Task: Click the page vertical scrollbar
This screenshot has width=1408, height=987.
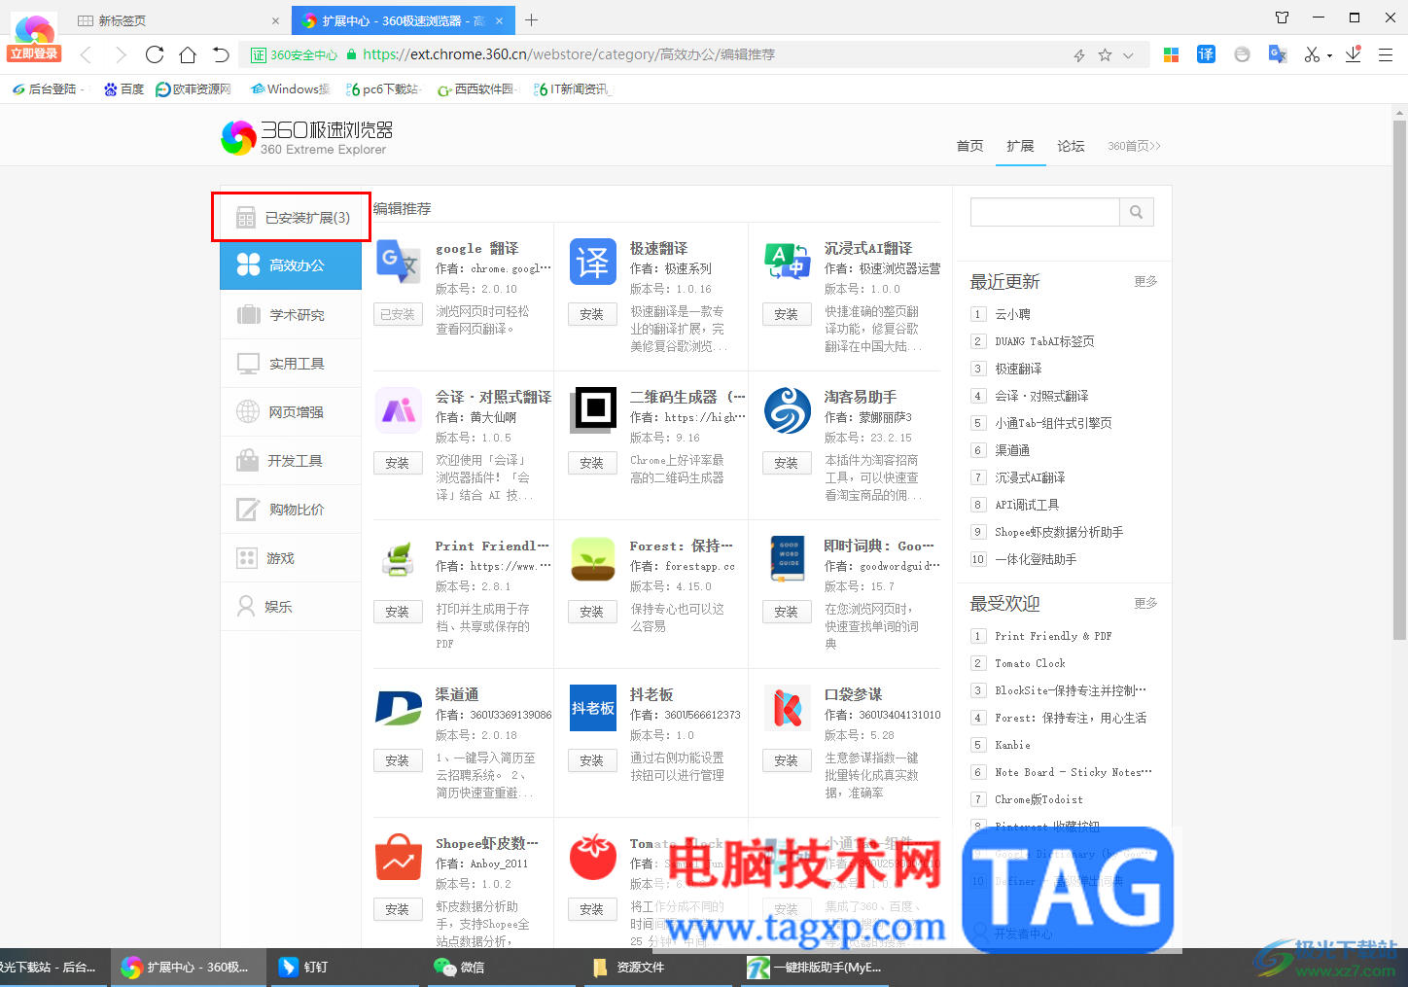Action: pyautogui.click(x=1399, y=379)
